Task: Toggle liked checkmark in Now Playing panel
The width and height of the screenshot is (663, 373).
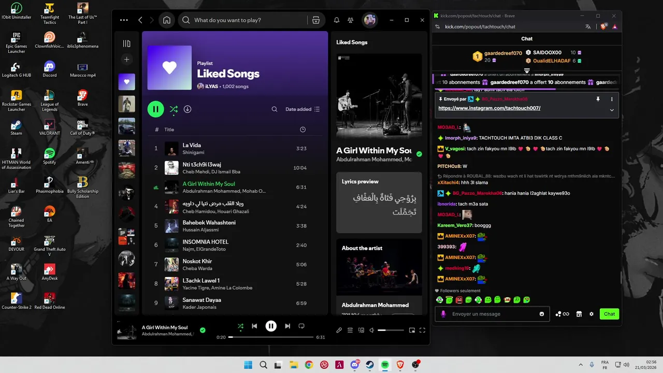Action: click(419, 154)
